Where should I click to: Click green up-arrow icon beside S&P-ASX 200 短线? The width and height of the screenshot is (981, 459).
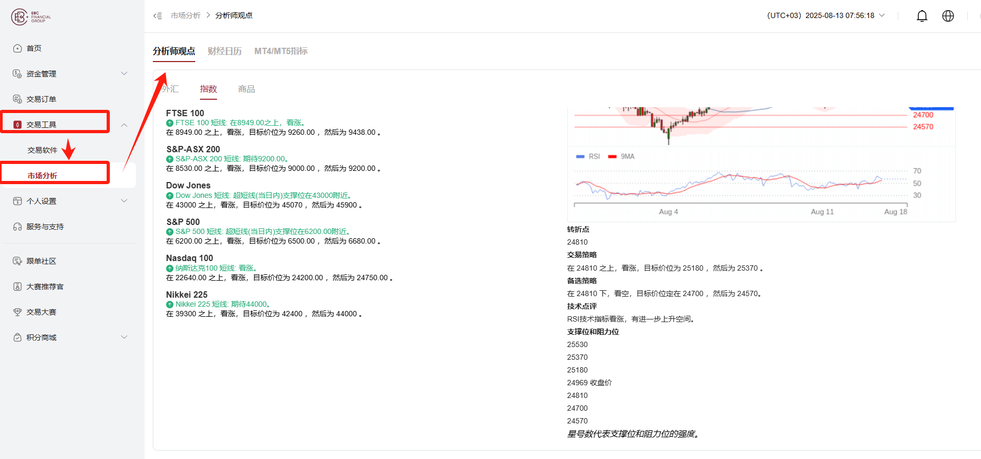click(x=170, y=159)
